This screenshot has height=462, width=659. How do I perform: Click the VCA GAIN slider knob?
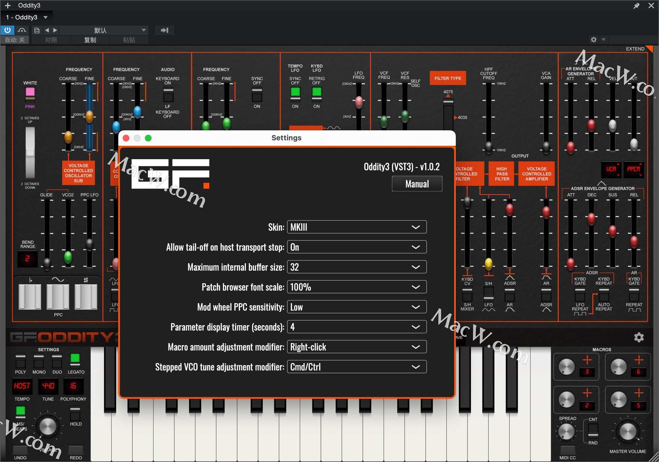tap(546, 147)
